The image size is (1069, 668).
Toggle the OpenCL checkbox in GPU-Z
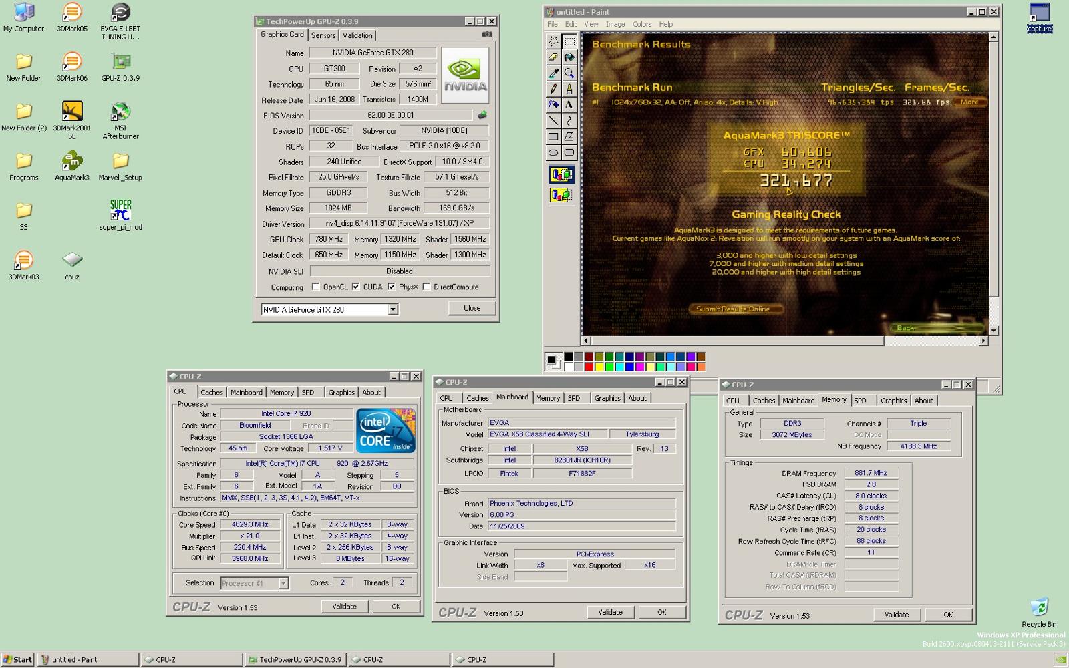(316, 287)
